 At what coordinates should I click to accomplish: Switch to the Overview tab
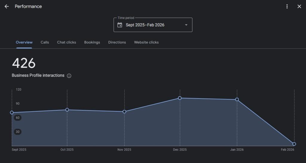(24, 42)
